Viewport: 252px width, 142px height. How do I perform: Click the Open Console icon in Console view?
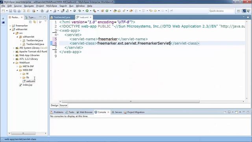click(236, 112)
